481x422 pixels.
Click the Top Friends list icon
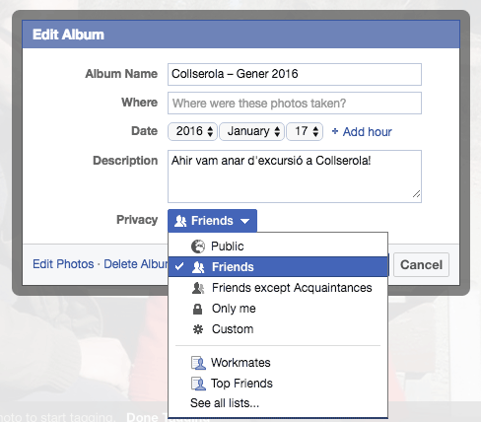coord(198,384)
